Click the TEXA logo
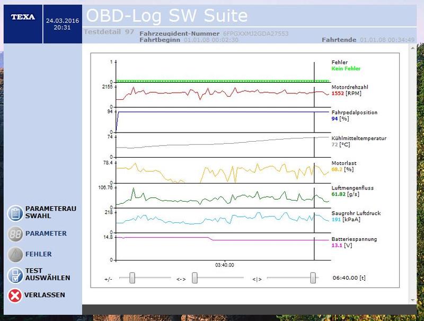 point(23,17)
